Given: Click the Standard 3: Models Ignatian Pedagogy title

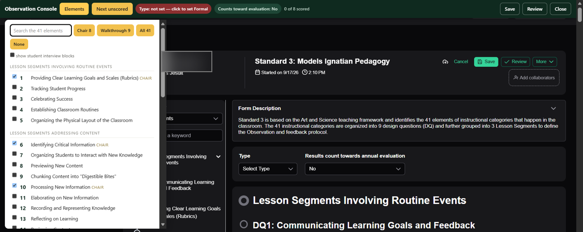Looking at the screenshot, I should [322, 61].
